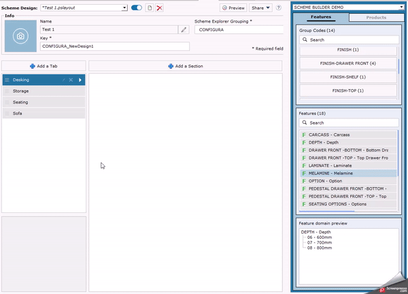Select DEPTH - Depth preview root
Screen dimensions: 408x294
316,232
